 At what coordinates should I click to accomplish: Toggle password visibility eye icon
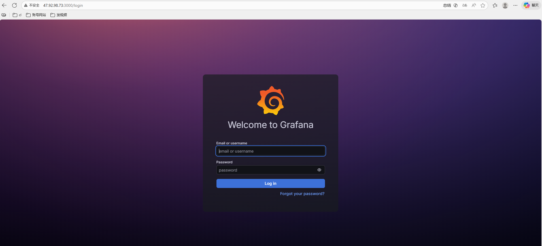pos(319,170)
